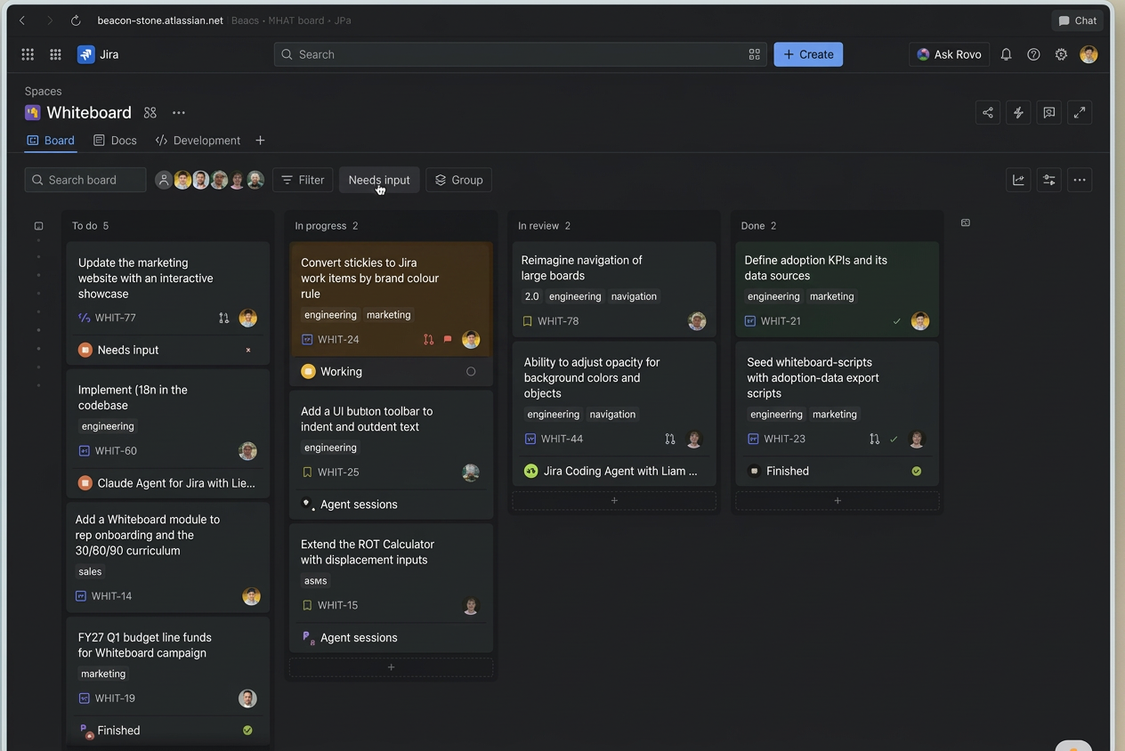Screen dimensions: 1125x751
Task: Click the column collapse icon left of To do
Action: click(x=38, y=226)
